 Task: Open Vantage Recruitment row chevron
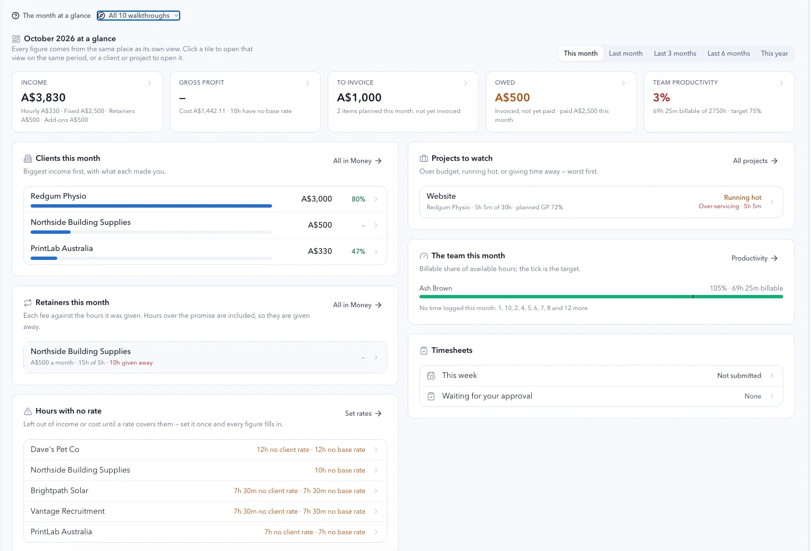pyautogui.click(x=376, y=511)
